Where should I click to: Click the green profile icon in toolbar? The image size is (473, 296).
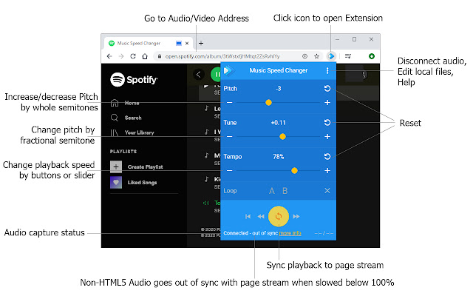point(372,56)
